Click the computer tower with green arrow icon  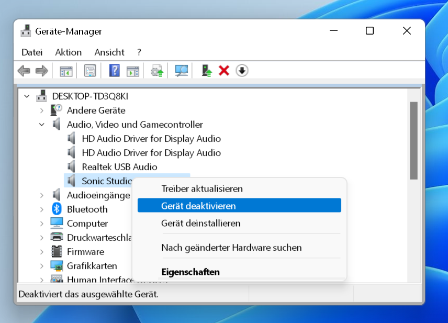(207, 70)
